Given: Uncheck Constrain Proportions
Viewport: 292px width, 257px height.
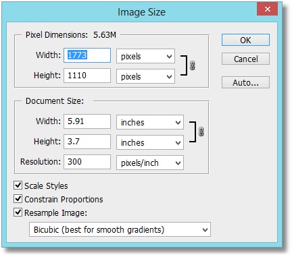Looking at the screenshot, I should pyautogui.click(x=18, y=199).
